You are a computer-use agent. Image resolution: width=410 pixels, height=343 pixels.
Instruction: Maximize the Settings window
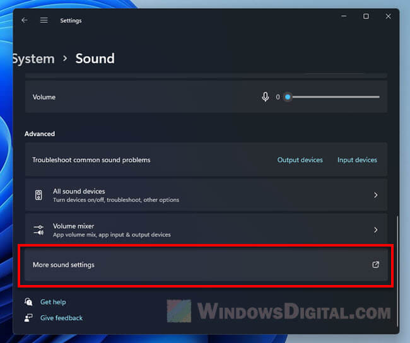tap(366, 16)
